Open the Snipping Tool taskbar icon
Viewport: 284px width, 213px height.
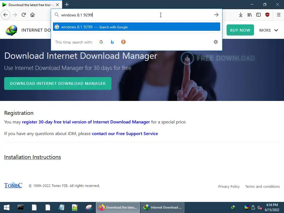89,207
